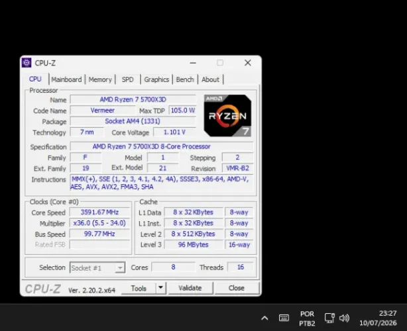
Task: Minimize the CPU-Z window
Action: click(193, 63)
